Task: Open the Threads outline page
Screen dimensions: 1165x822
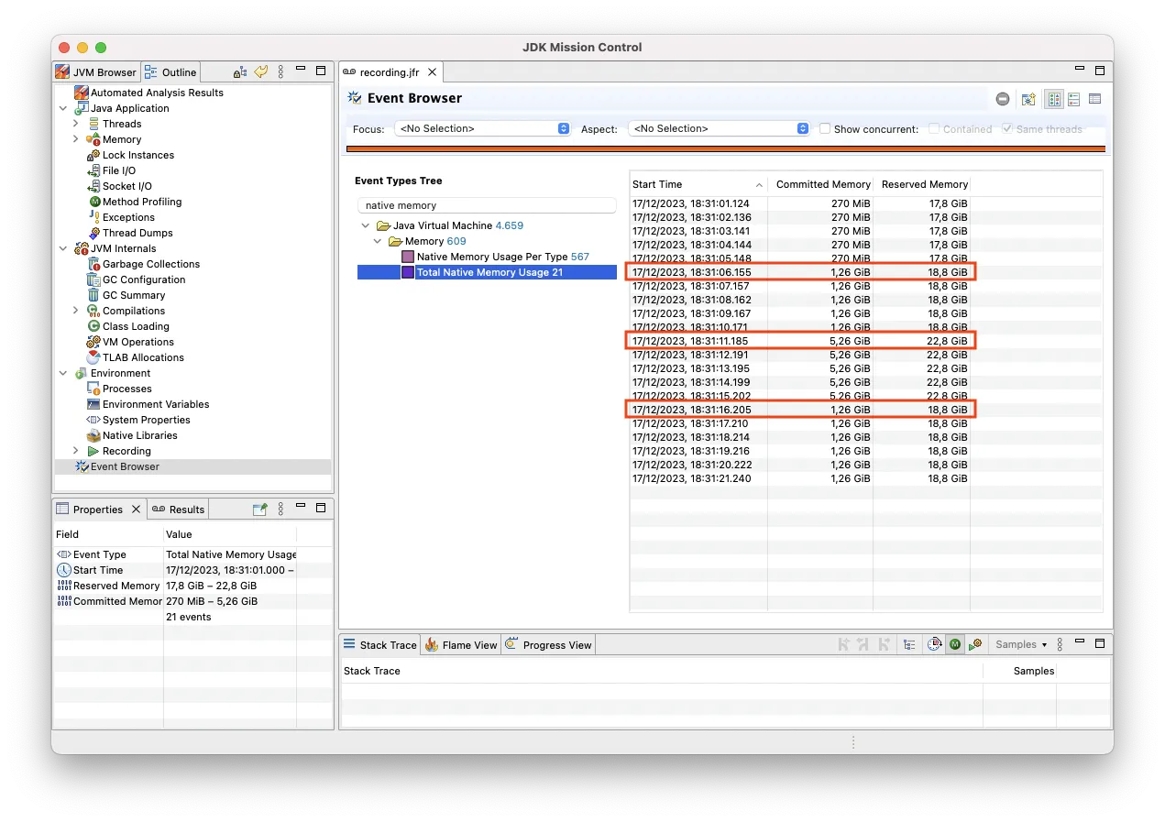Action: (x=121, y=124)
